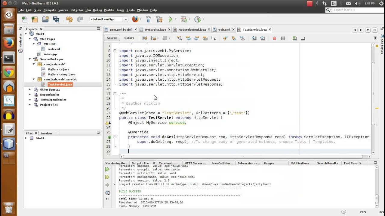
Task: Start macro recording with the red circle
Action: [274, 38]
